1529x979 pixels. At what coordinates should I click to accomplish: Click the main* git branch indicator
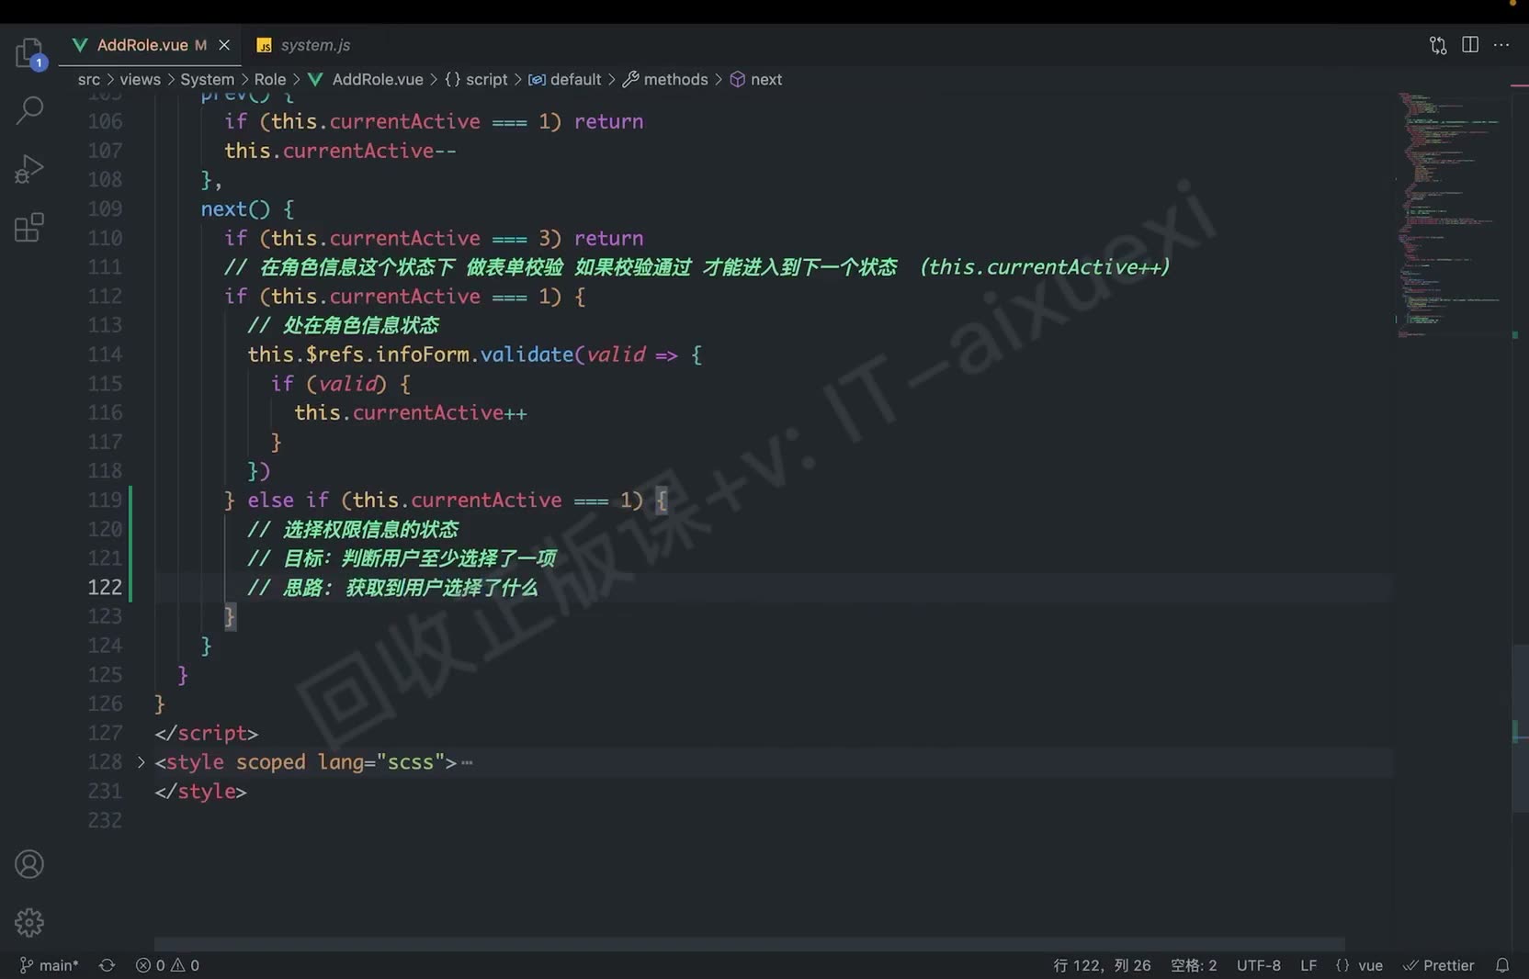(x=50, y=965)
